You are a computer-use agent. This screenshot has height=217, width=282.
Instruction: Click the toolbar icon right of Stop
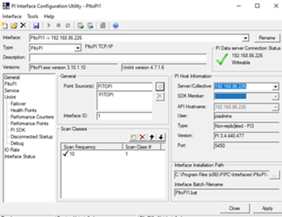(x=68, y=25)
